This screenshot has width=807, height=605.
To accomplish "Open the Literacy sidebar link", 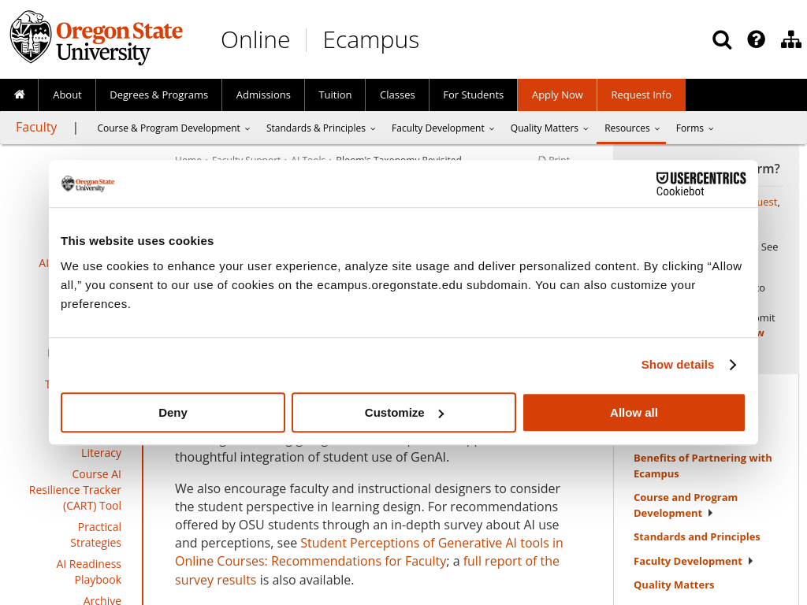I will click(x=102, y=453).
